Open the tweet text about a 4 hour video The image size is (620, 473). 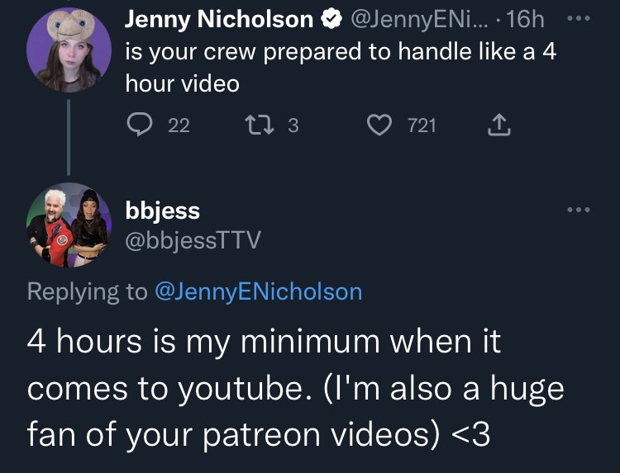click(x=341, y=68)
